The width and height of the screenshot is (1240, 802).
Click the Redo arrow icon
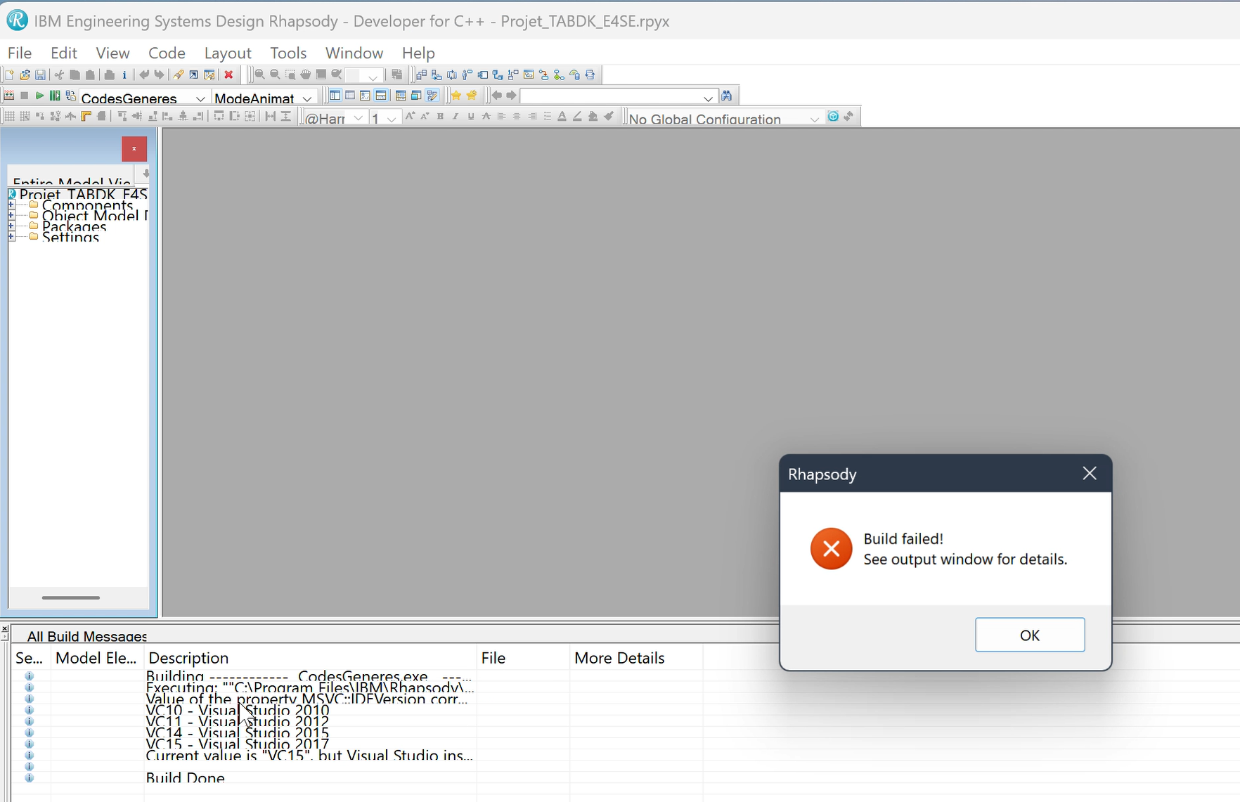pyautogui.click(x=159, y=75)
